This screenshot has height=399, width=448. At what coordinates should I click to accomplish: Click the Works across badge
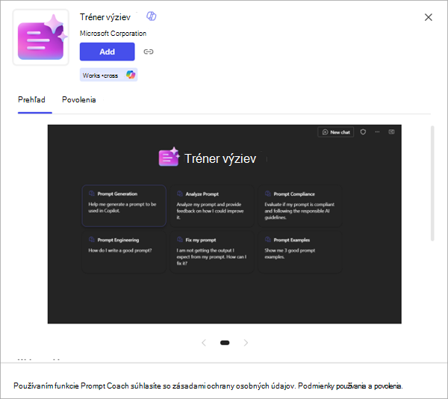tap(108, 75)
